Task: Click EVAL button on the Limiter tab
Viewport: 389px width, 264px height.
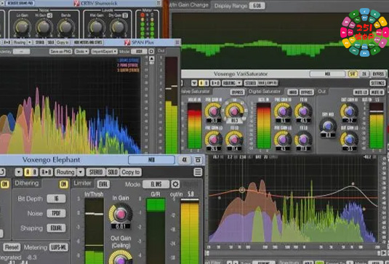Action: click(x=103, y=184)
